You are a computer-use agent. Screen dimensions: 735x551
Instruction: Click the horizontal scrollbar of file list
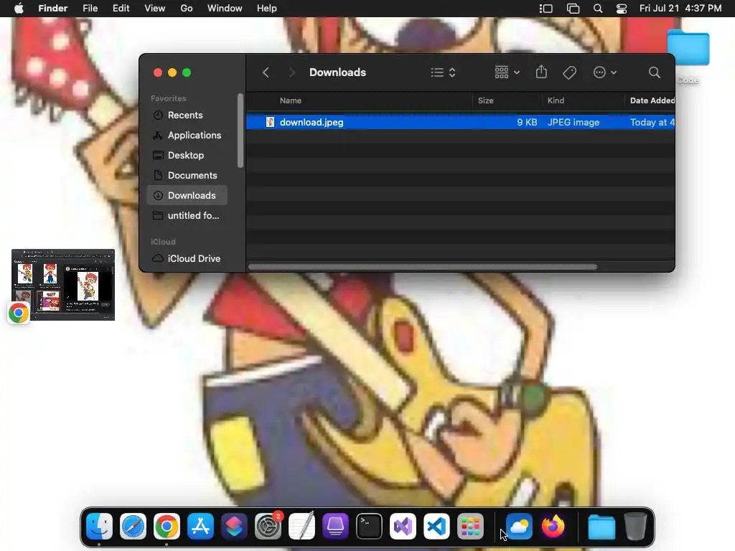pos(422,267)
